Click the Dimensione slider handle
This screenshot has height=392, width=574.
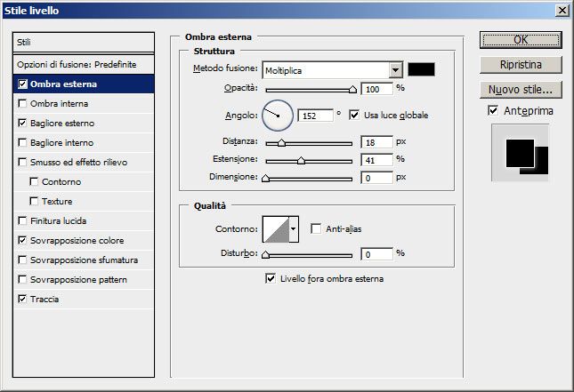266,178
